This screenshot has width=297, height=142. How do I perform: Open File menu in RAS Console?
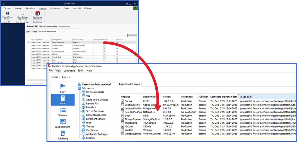coord(50,70)
